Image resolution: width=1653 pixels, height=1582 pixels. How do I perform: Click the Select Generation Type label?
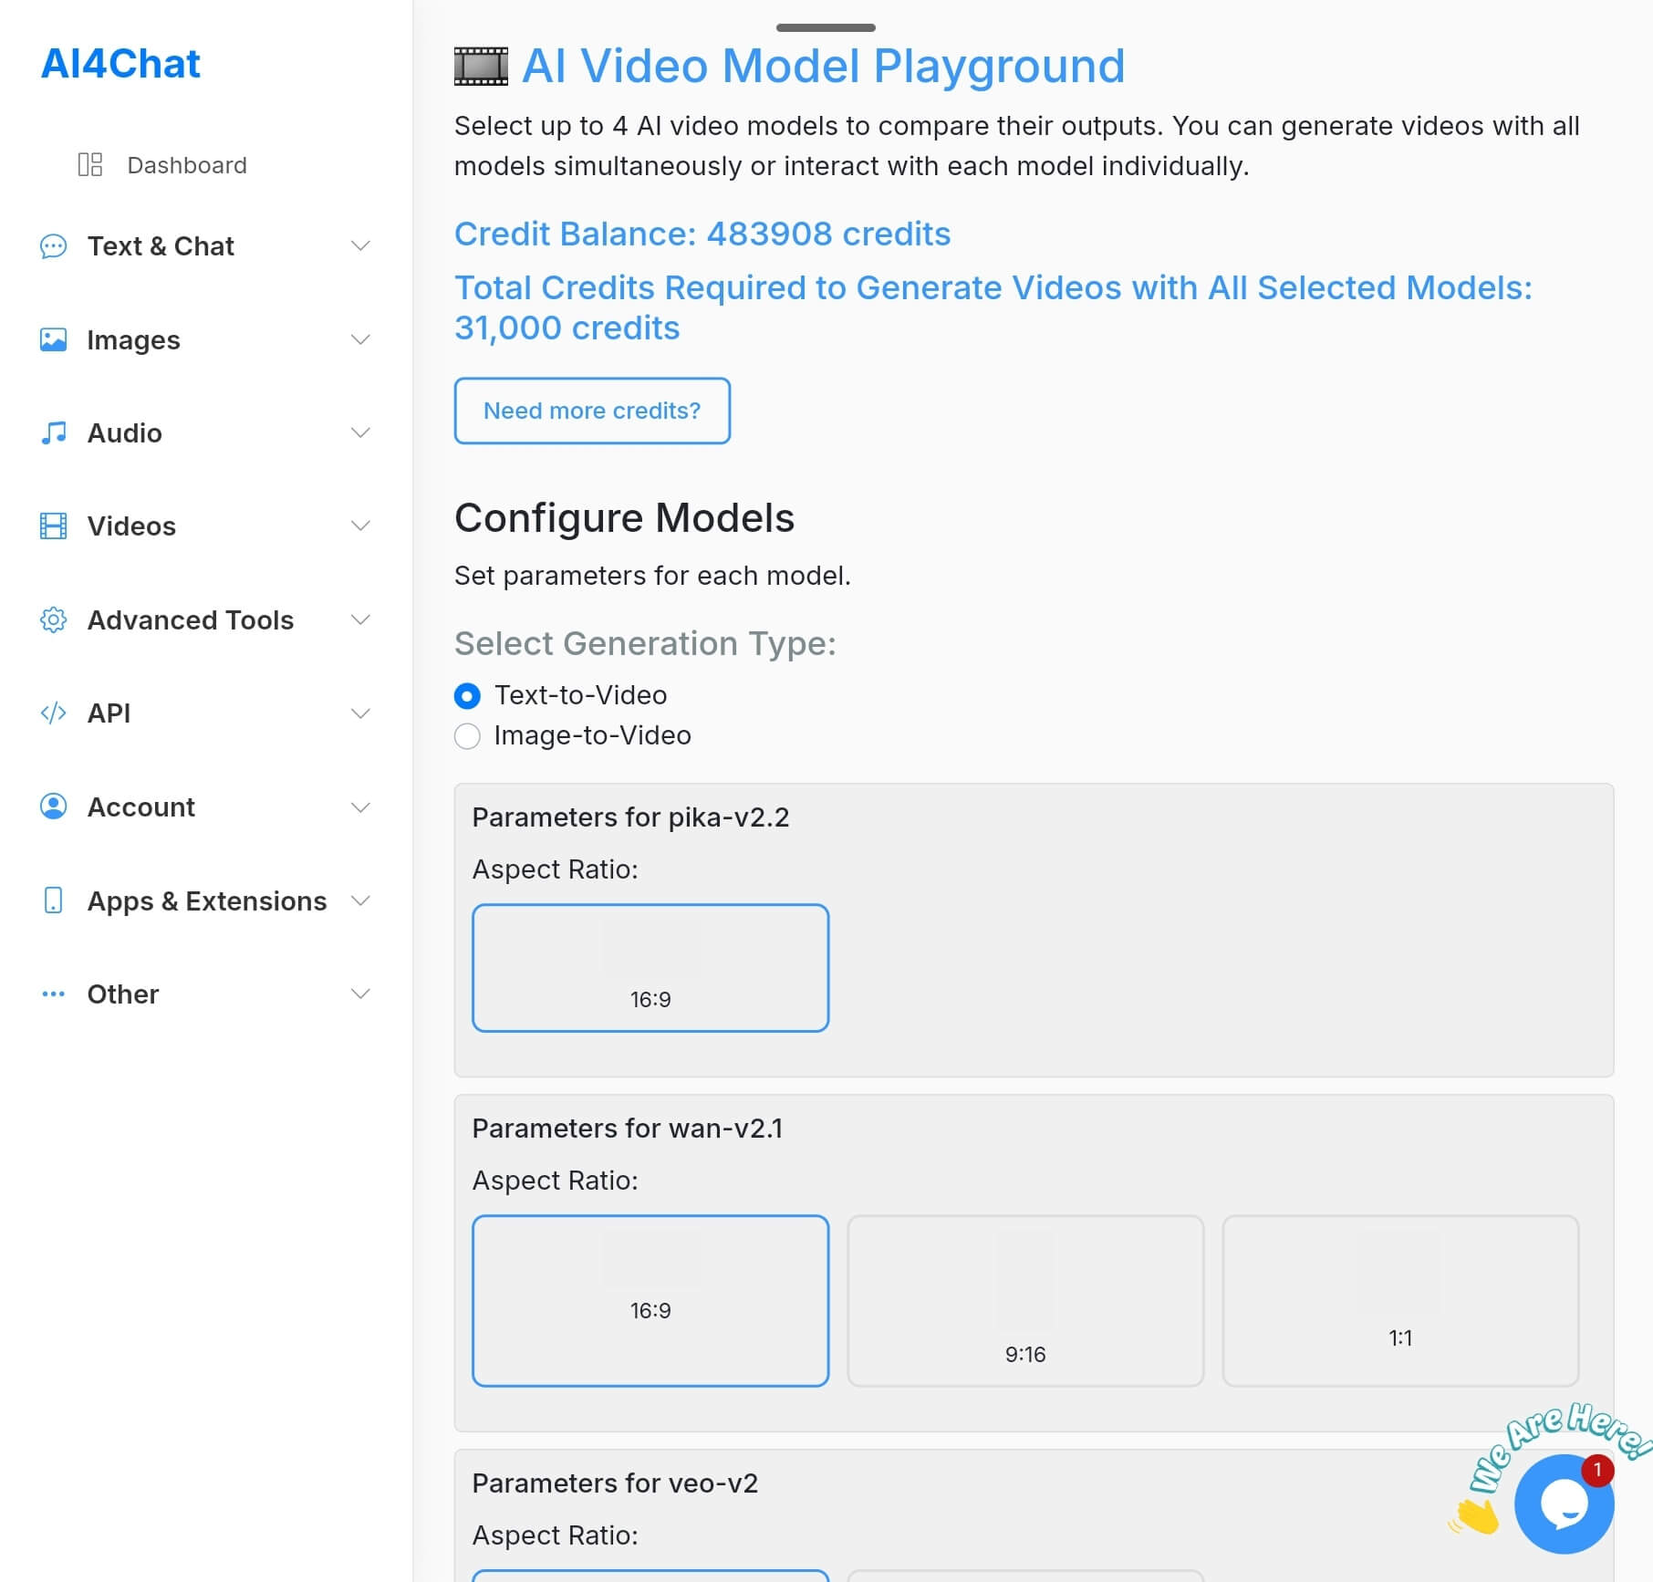(x=645, y=644)
